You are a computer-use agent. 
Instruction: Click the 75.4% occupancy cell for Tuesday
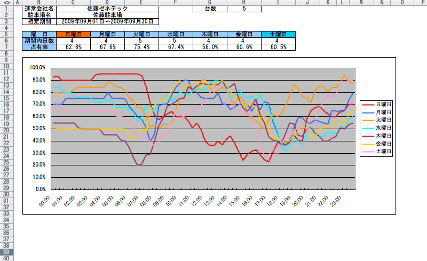pyautogui.click(x=141, y=47)
